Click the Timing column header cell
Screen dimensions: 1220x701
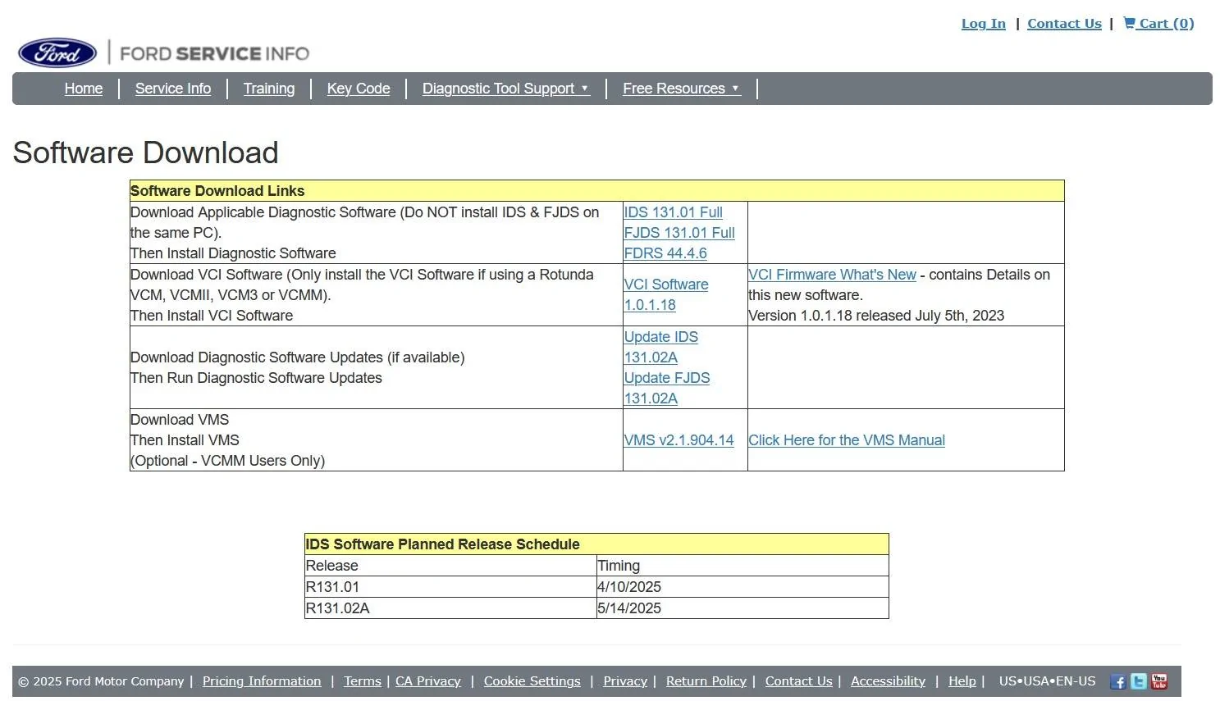(743, 566)
